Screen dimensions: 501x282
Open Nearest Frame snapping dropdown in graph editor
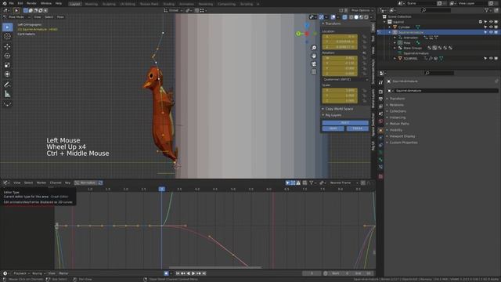(x=343, y=183)
